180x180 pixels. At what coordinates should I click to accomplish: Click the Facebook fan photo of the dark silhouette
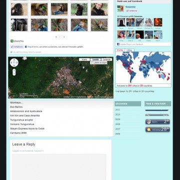(121, 22)
